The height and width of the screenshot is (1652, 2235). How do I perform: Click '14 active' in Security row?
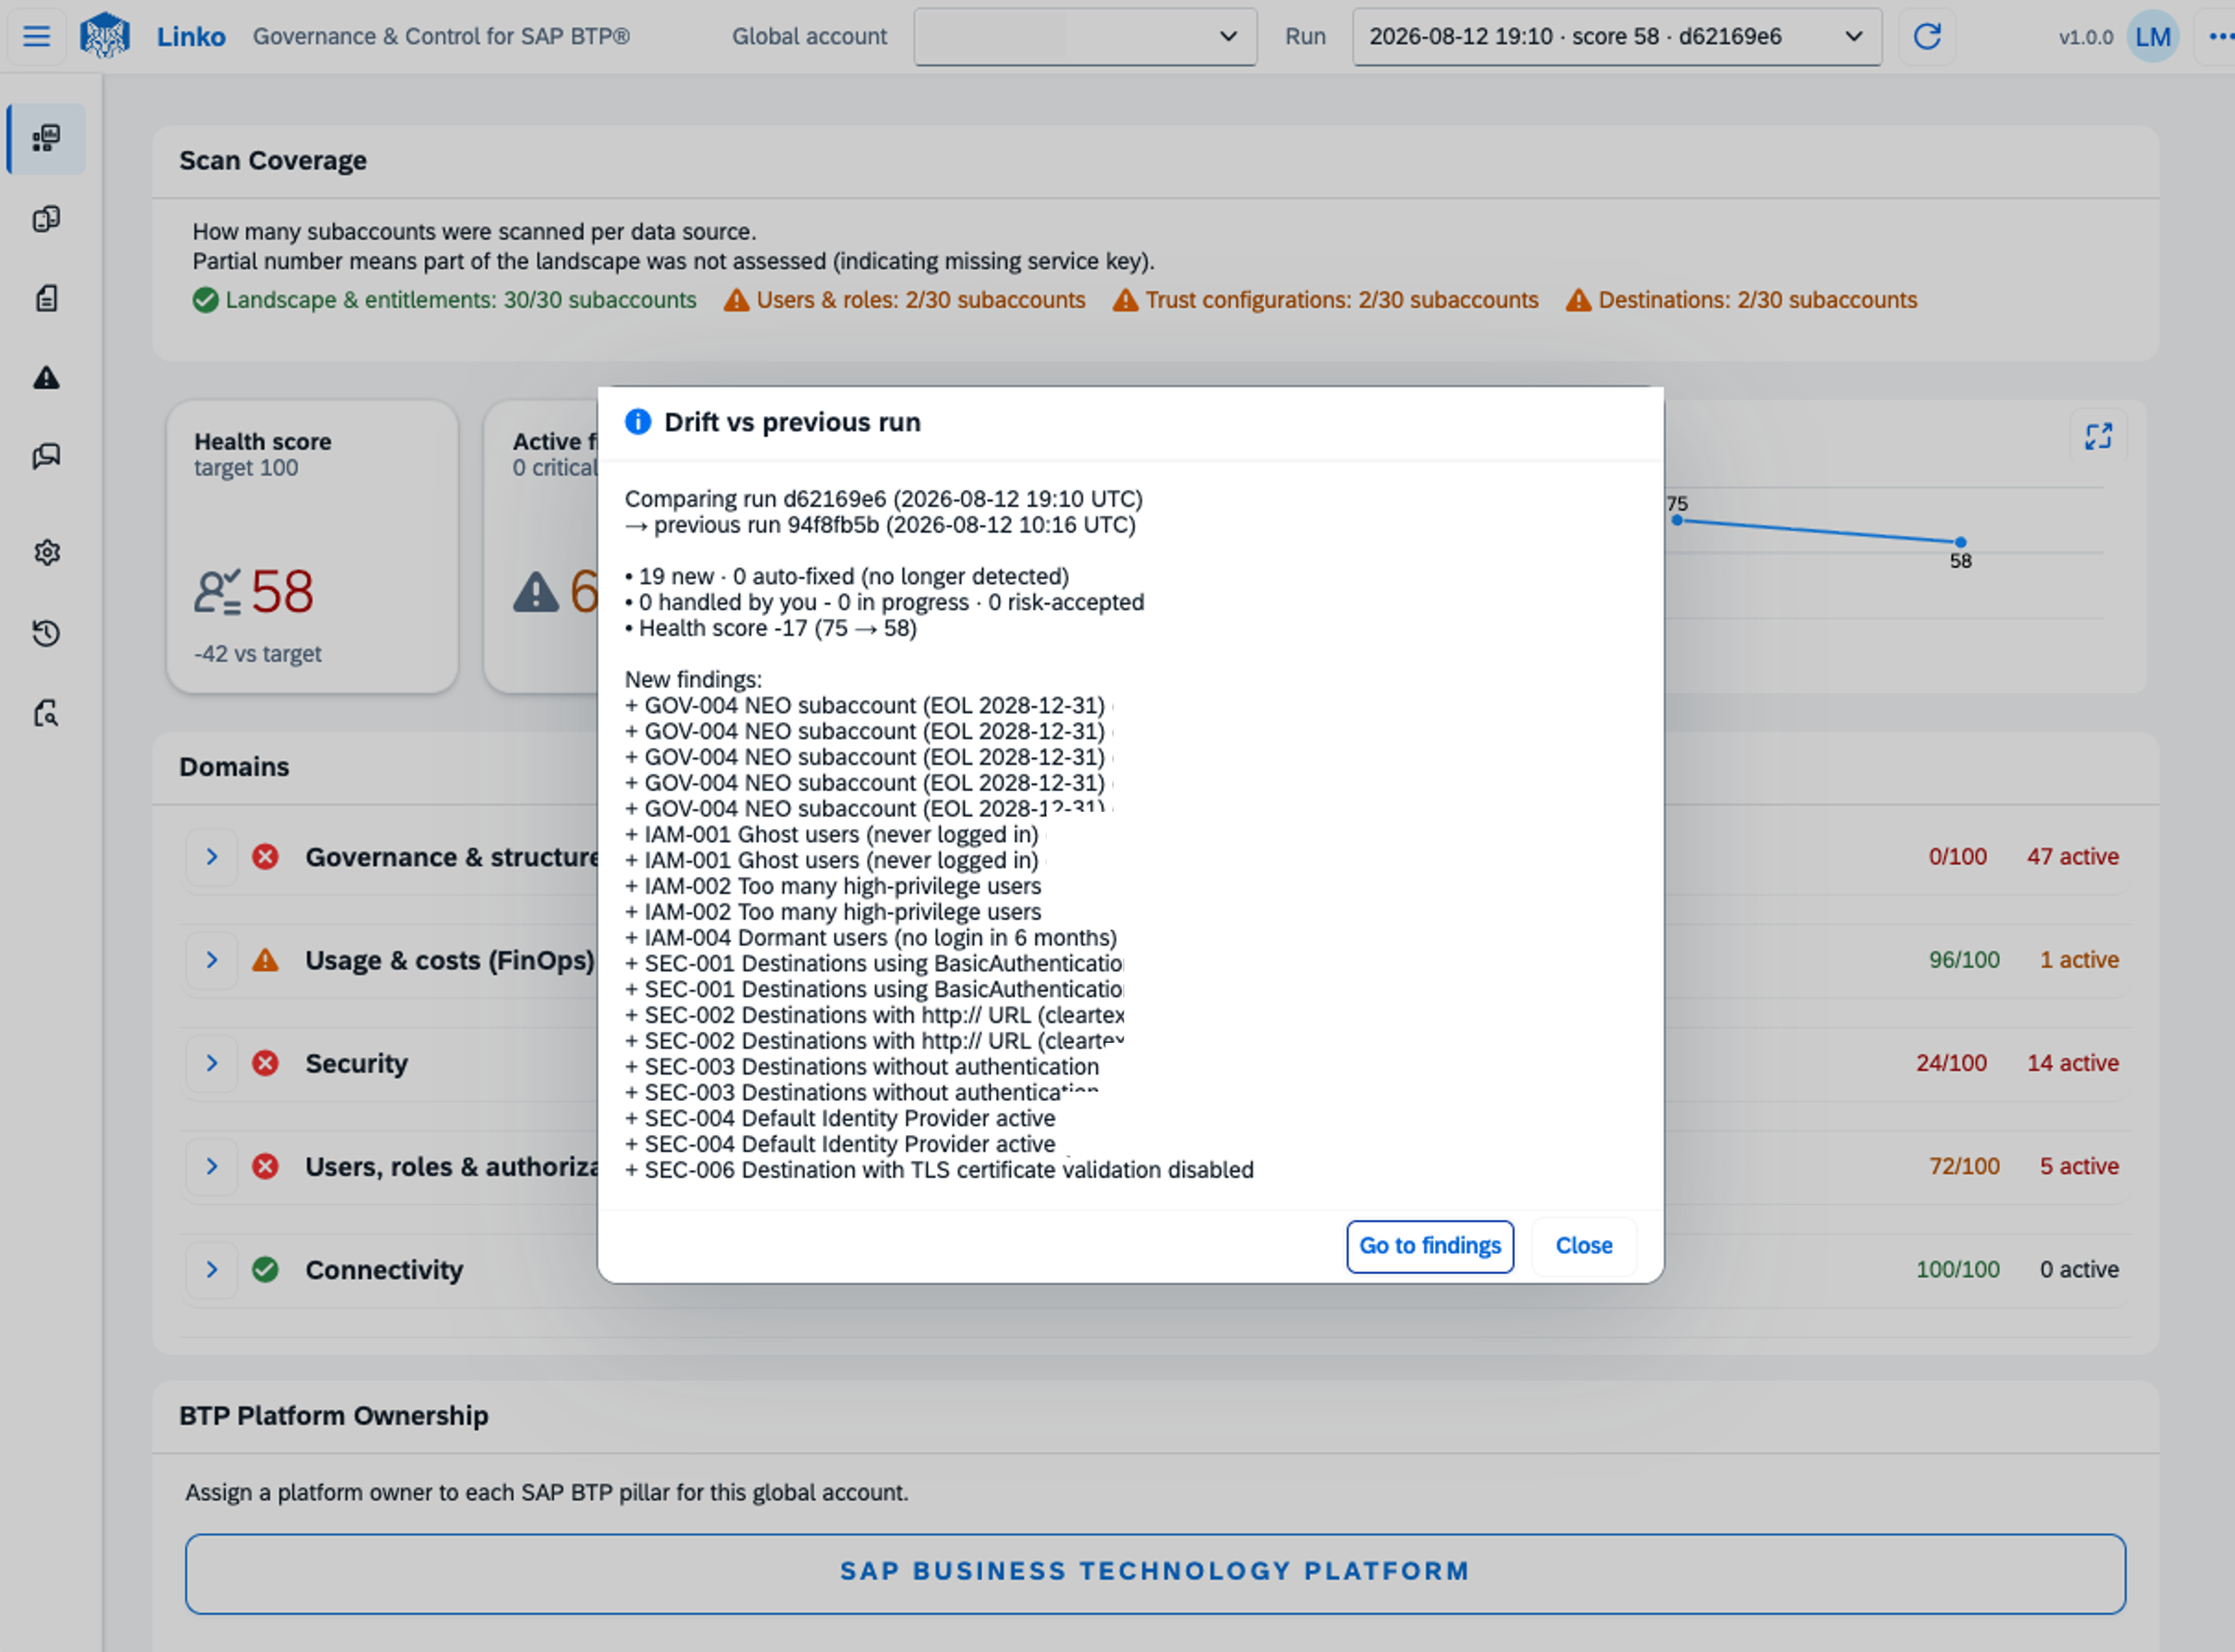(2073, 1063)
